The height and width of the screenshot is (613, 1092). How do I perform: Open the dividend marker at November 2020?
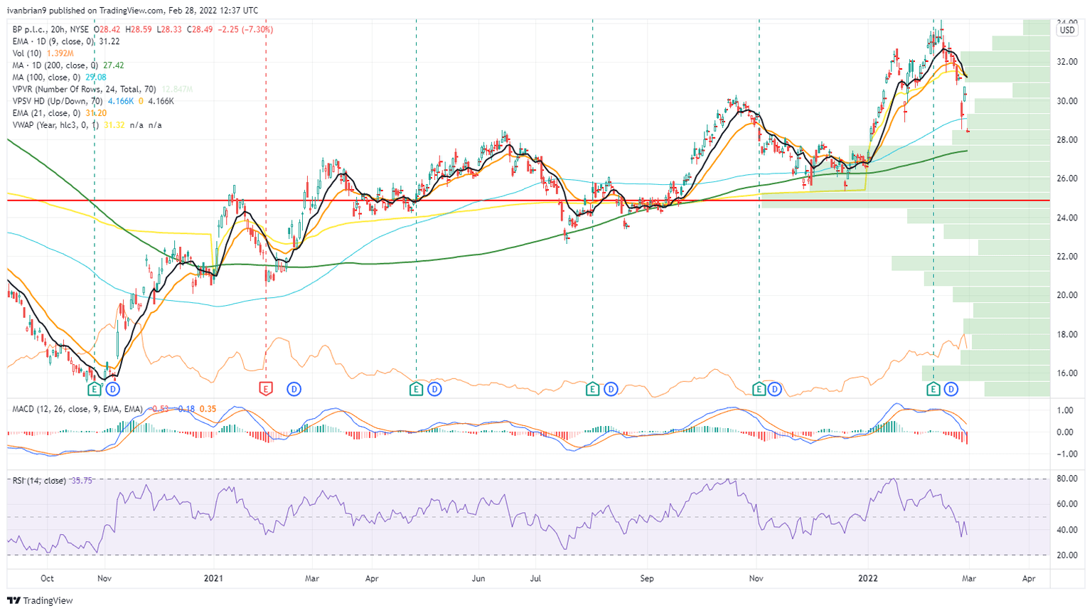pyautogui.click(x=112, y=389)
